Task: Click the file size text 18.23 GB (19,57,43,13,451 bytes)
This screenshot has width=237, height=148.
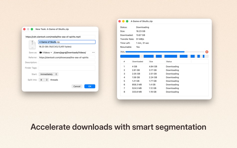Action: coord(55,47)
